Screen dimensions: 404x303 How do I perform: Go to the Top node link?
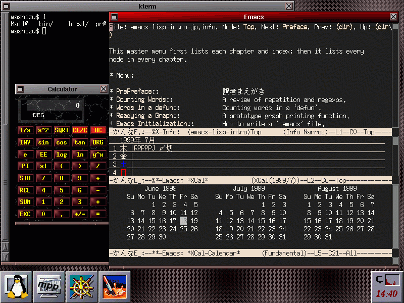coord(248,27)
